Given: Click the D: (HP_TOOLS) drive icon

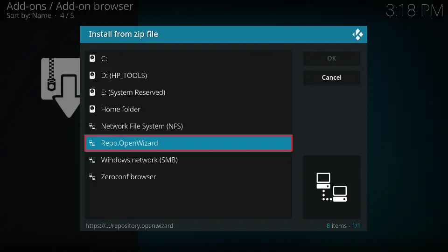Looking at the screenshot, I should tap(92, 76).
